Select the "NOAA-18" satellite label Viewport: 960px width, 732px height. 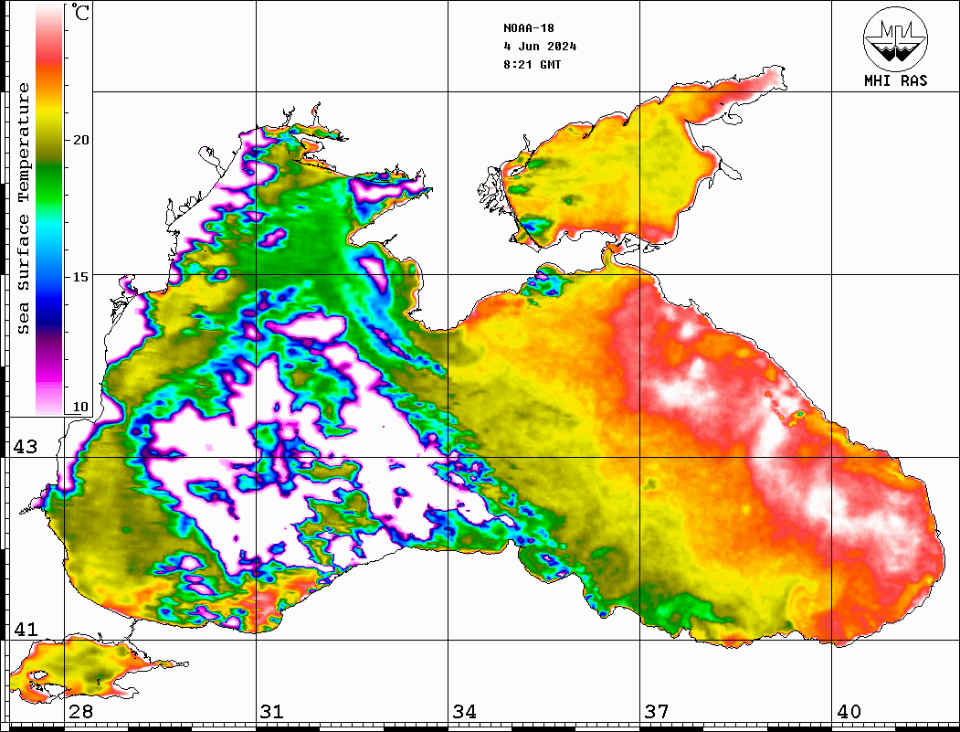point(528,28)
